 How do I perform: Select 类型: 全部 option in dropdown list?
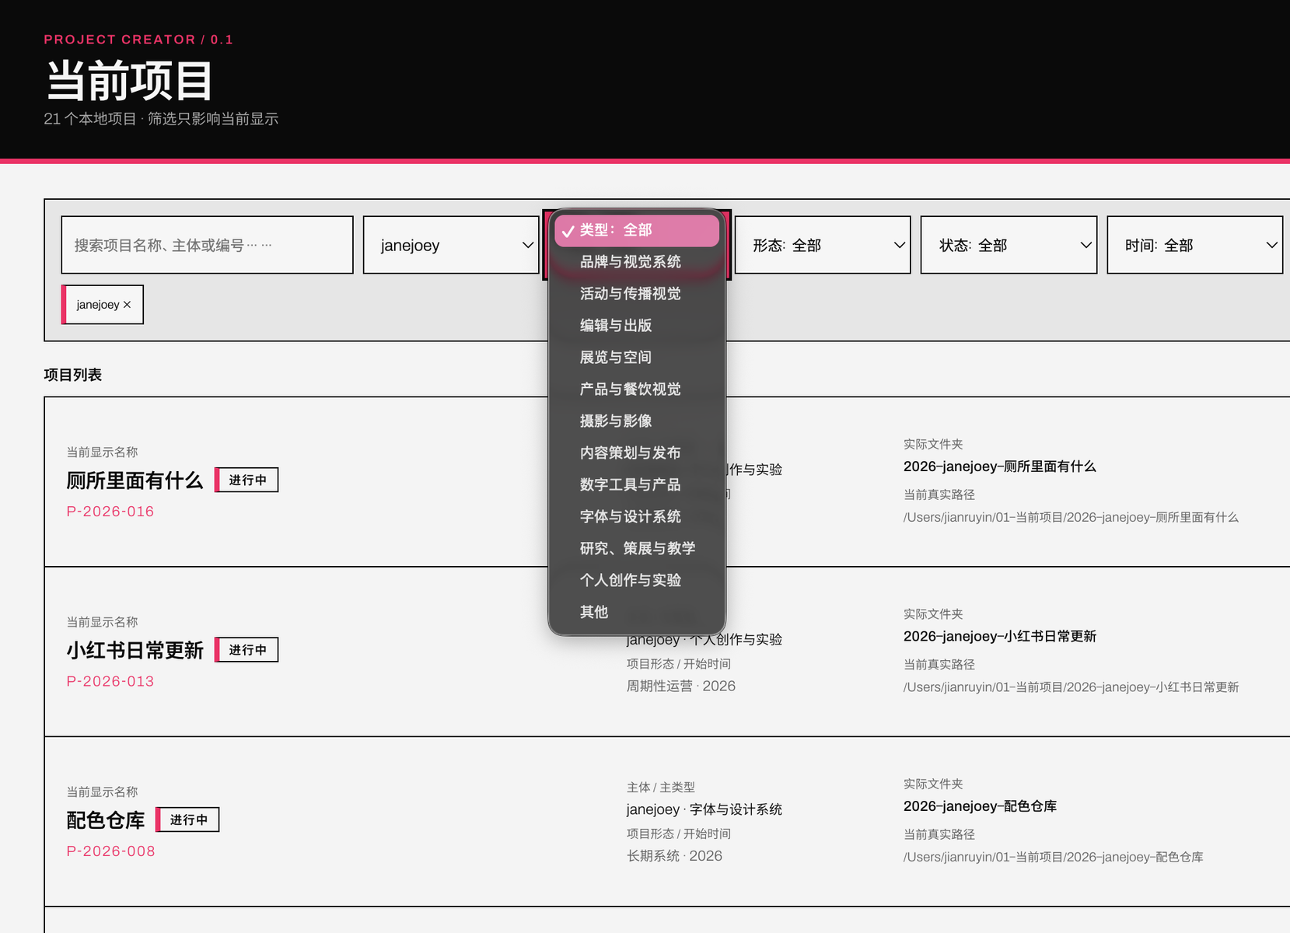tap(636, 230)
